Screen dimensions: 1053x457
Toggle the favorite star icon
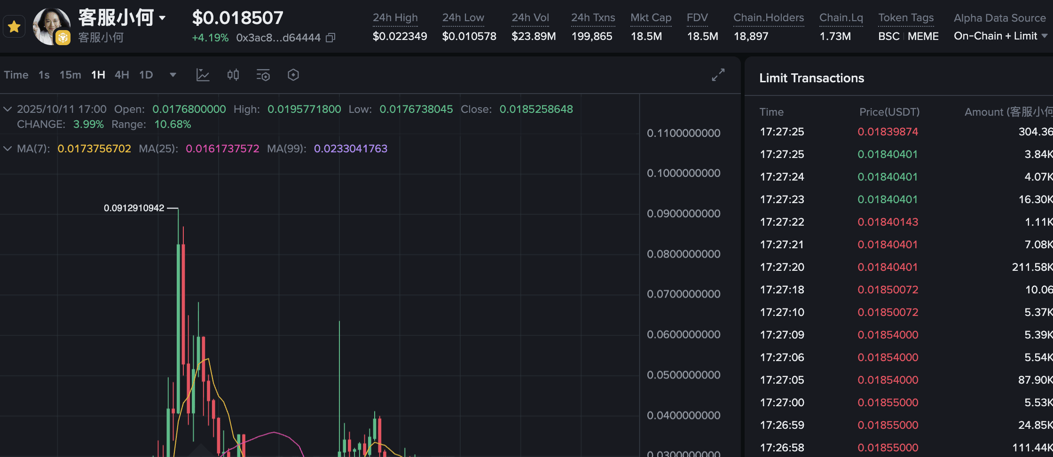click(x=14, y=27)
